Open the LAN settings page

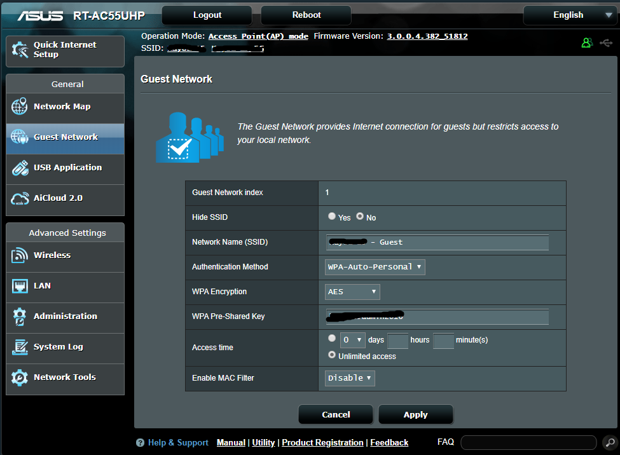click(65, 286)
